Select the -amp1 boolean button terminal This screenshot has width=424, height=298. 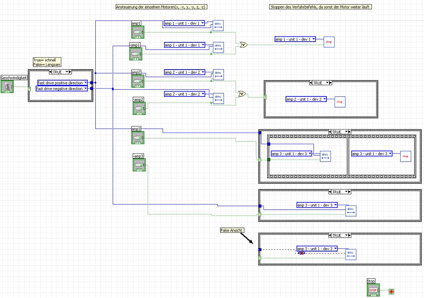pos(136,54)
